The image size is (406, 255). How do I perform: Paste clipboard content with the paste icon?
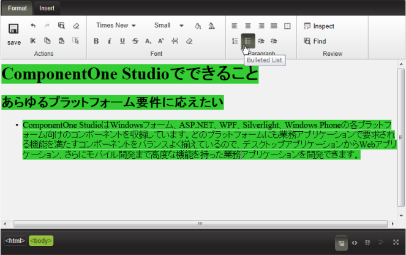coord(61,40)
